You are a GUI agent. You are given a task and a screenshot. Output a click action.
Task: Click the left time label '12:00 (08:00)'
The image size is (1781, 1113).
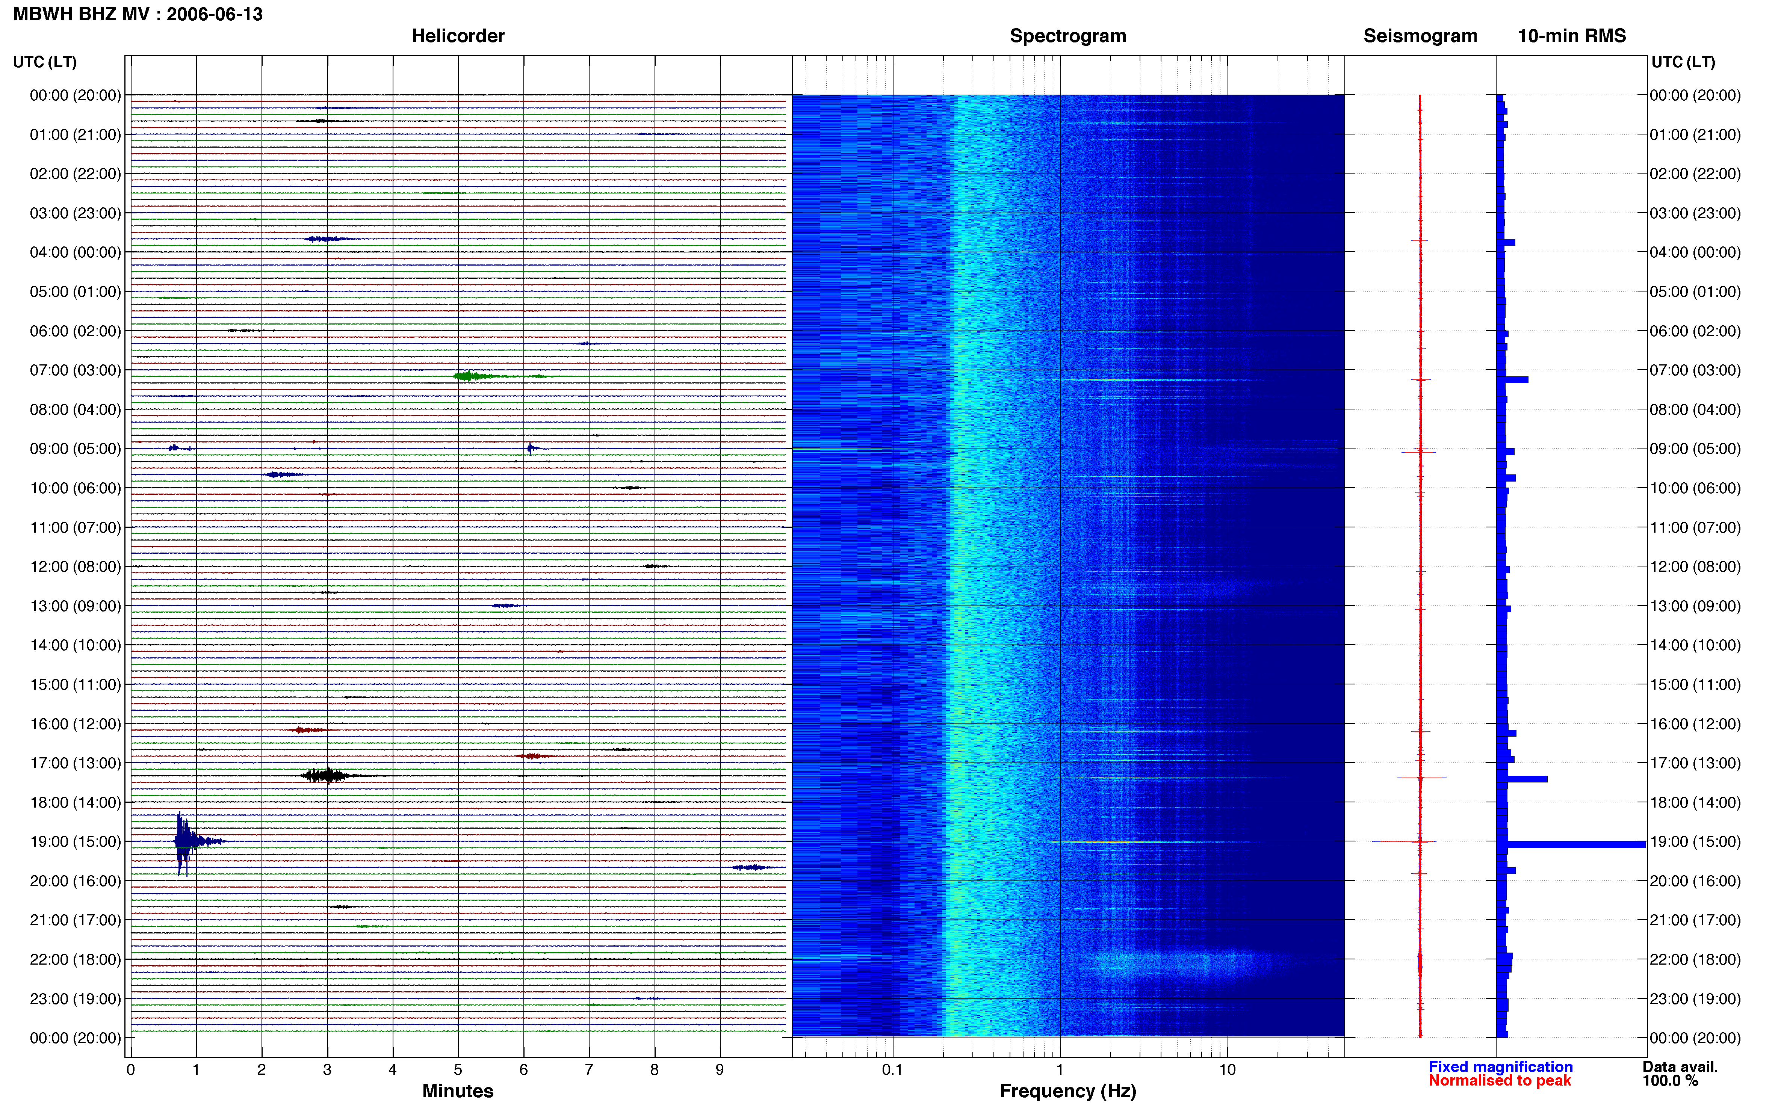(75, 566)
